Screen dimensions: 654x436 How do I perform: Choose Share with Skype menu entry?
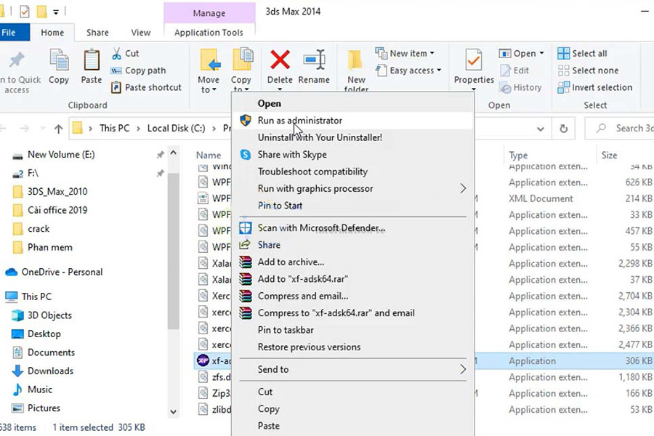pyautogui.click(x=353, y=154)
